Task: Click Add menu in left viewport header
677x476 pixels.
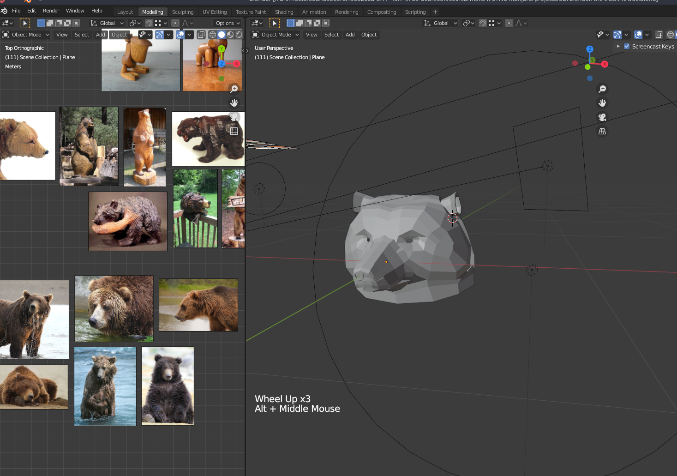Action: point(100,35)
